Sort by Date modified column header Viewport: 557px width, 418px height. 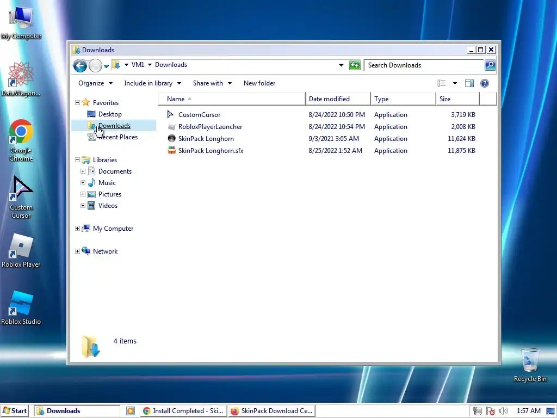(x=338, y=99)
